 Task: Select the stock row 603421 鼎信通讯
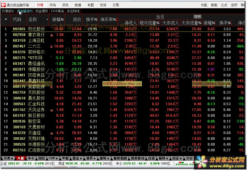(x=123, y=63)
